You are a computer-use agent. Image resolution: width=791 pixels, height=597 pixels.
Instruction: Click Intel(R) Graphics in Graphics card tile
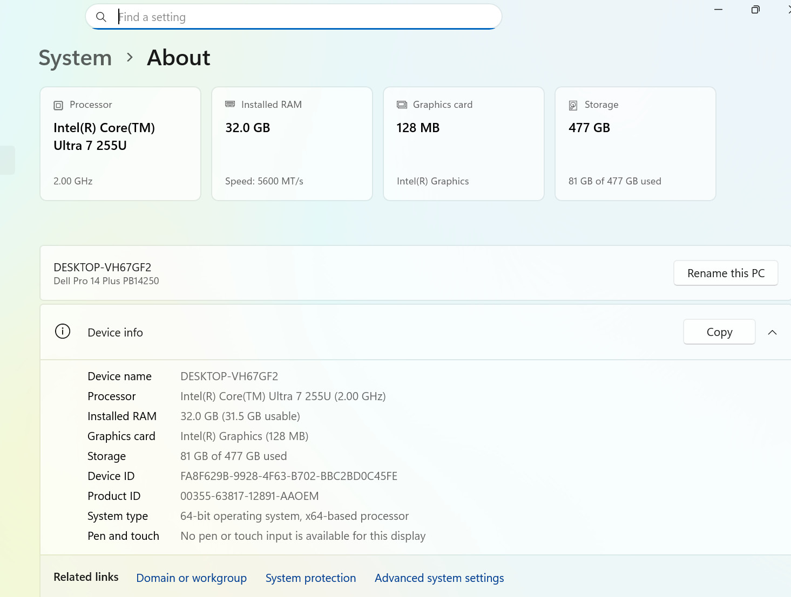click(x=432, y=181)
